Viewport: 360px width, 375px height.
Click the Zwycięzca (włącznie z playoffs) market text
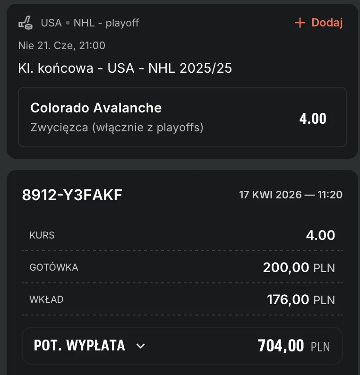coord(117,128)
